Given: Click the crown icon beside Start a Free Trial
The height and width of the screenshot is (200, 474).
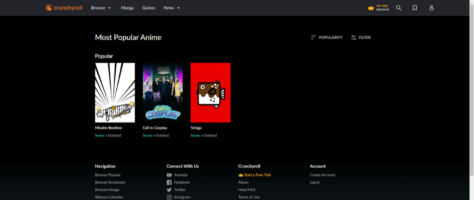Looking at the screenshot, I should pos(241,175).
